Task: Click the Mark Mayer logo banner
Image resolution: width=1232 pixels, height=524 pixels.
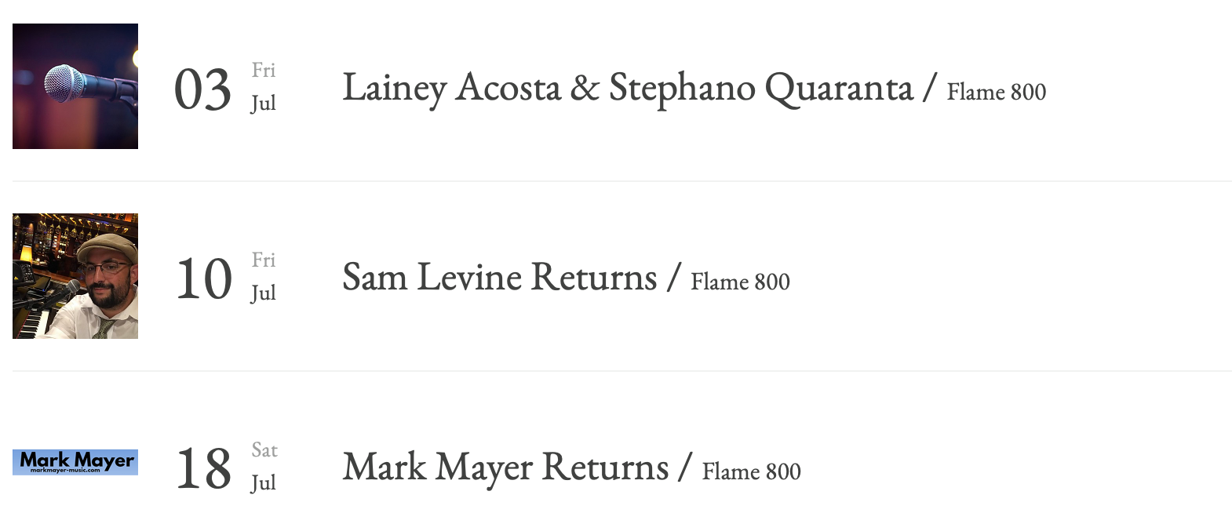Action: (75, 462)
